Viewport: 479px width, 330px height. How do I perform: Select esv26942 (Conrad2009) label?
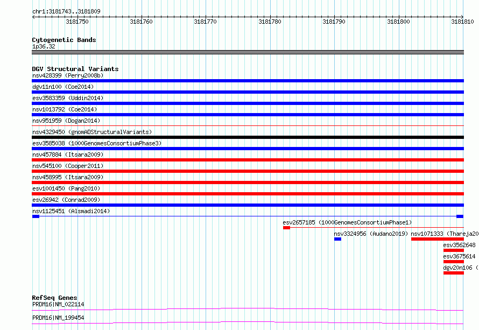point(66,200)
